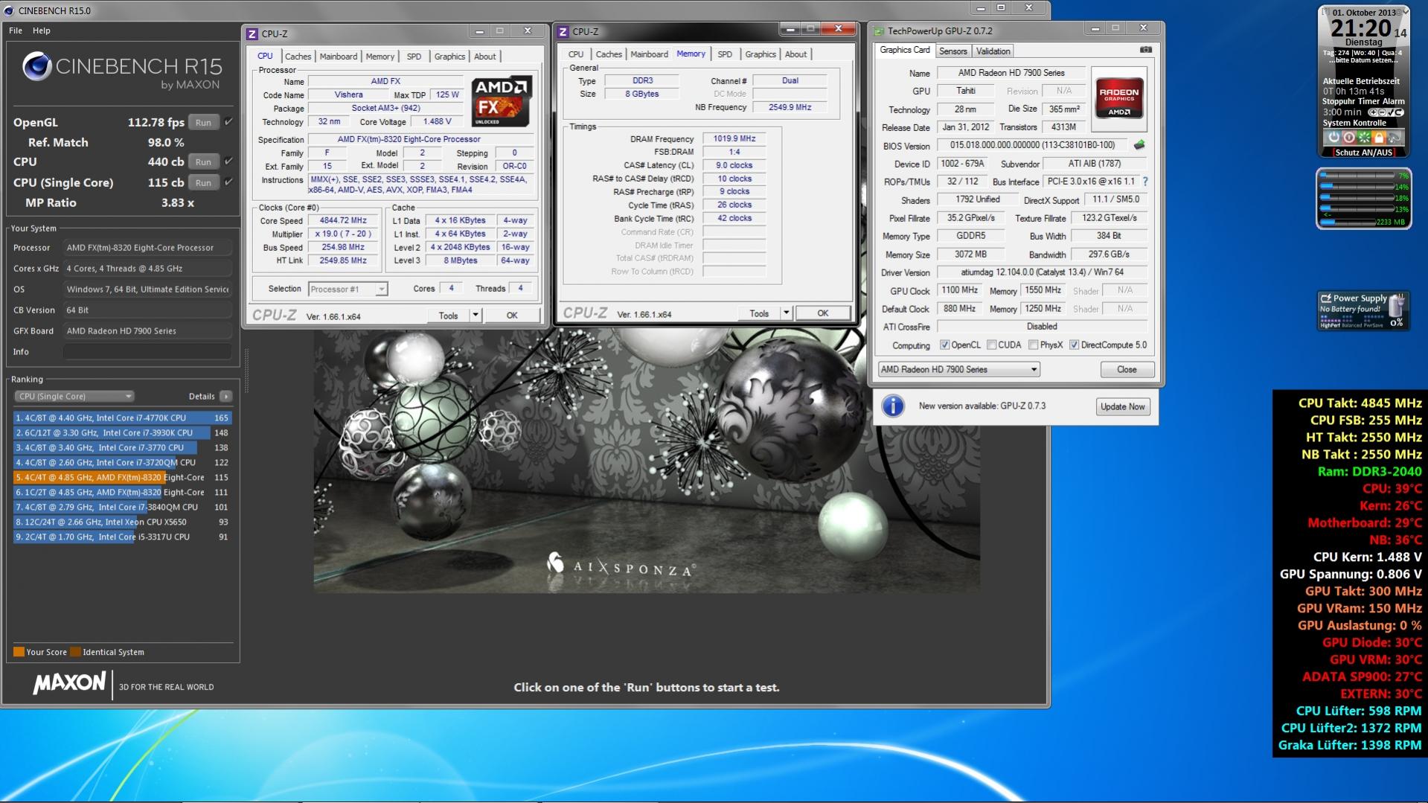
Task: Click the power button icon in System Kontrolle
Action: pyautogui.click(x=1333, y=138)
